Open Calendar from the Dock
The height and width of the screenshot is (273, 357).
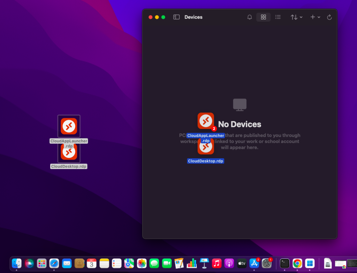92,264
